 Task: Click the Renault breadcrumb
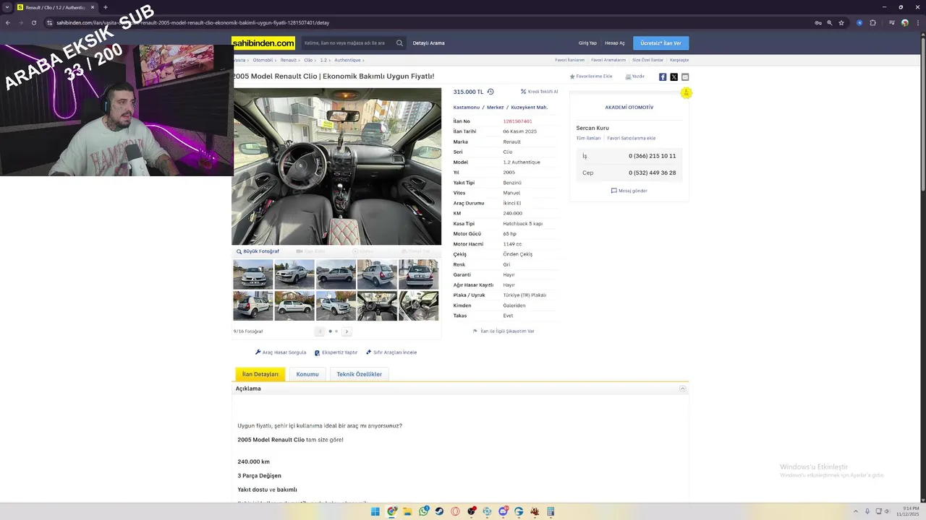pyautogui.click(x=289, y=60)
